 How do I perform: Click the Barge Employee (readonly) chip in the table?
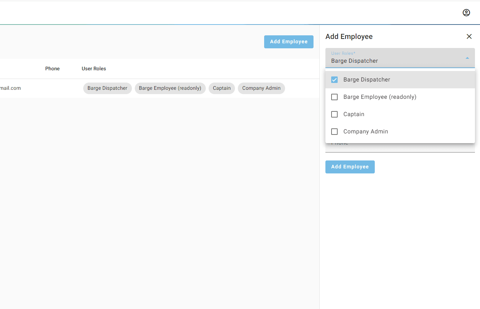[170, 88]
